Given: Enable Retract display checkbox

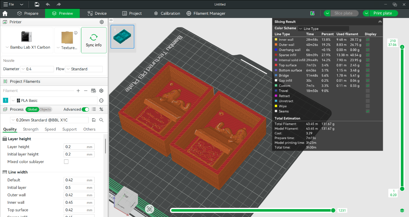Looking at the screenshot, I should click(x=368, y=96).
